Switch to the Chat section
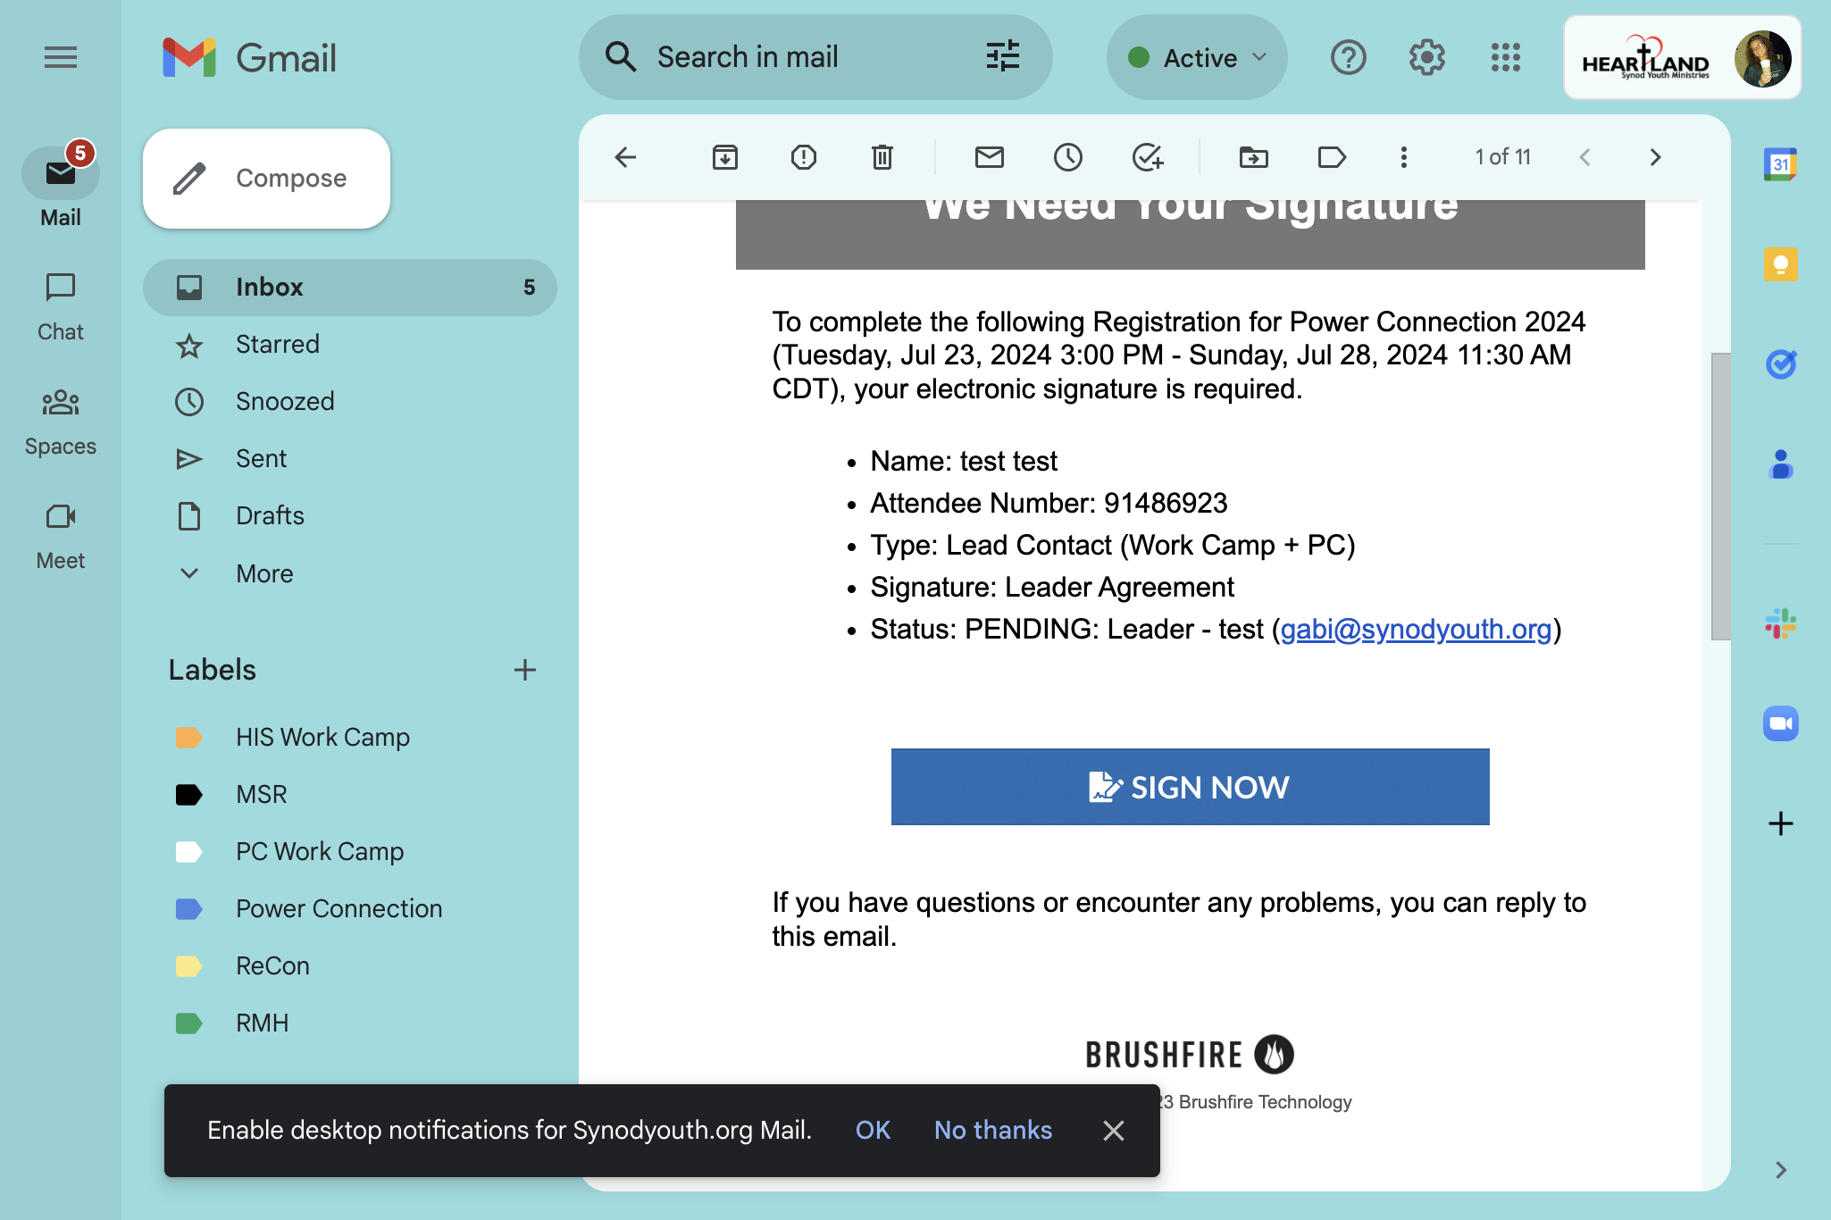1831x1220 pixels. (61, 307)
